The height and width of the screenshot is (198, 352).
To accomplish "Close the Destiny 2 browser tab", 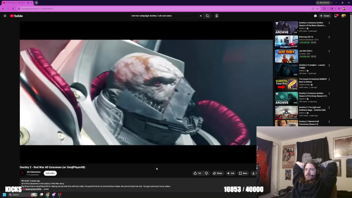I will pyautogui.click(x=31, y=3).
